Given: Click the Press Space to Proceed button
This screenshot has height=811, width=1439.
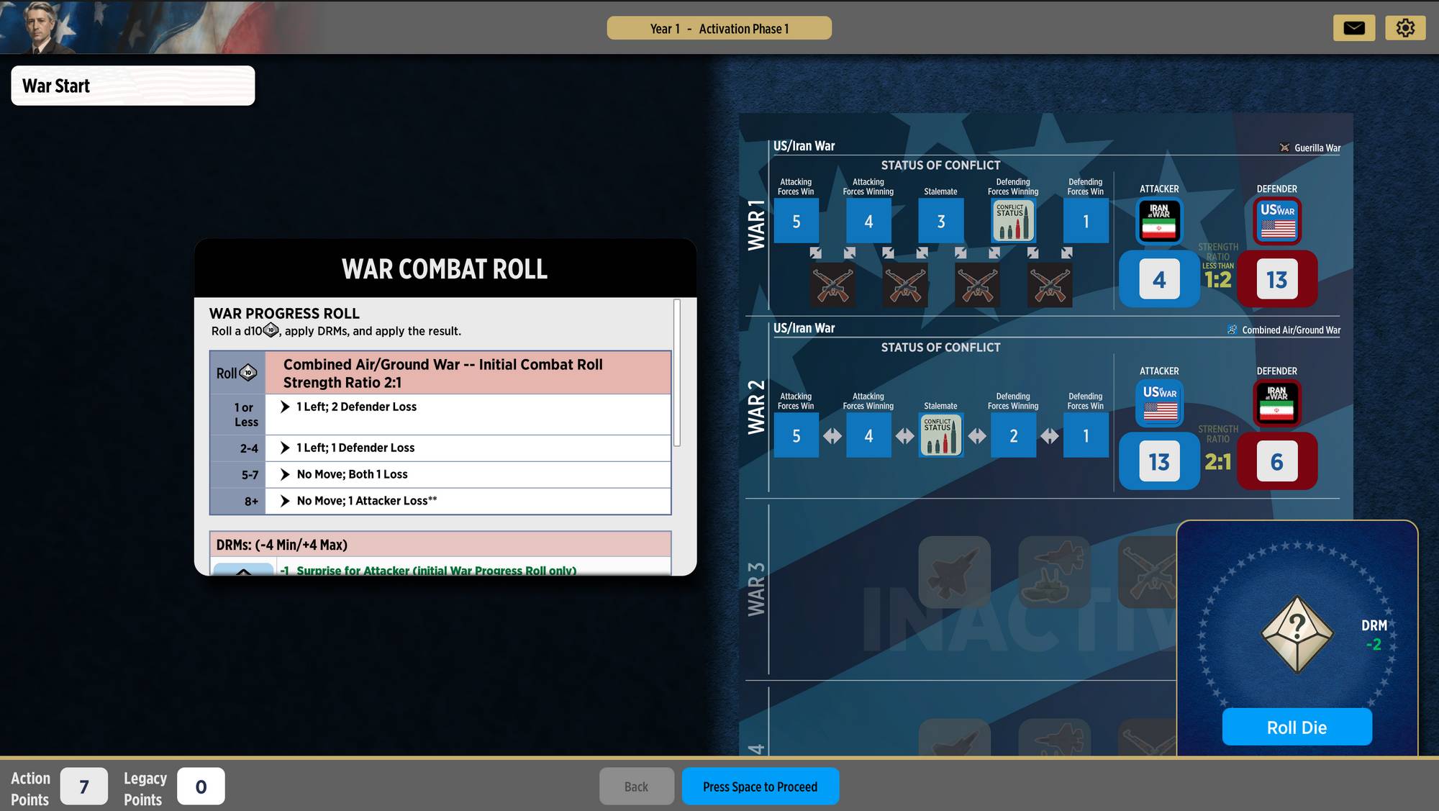Looking at the screenshot, I should (x=760, y=787).
